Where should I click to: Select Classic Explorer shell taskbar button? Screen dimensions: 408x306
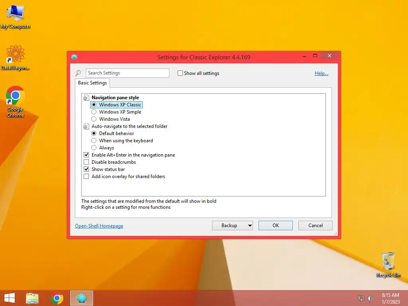pyautogui.click(x=81, y=298)
